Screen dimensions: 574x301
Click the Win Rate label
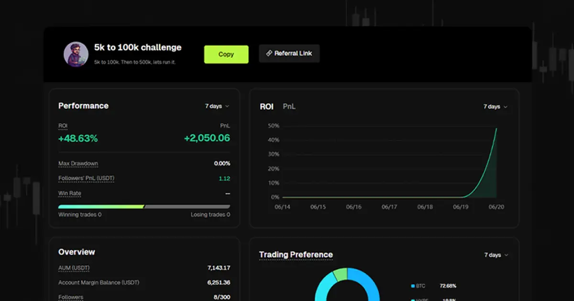click(x=69, y=193)
